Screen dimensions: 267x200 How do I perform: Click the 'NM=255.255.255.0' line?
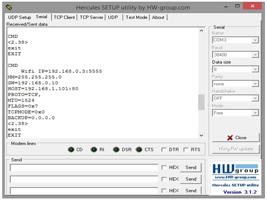point(35,77)
